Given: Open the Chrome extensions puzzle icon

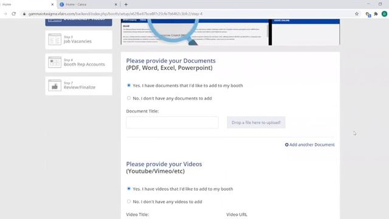Looking at the screenshot, I should coord(376,14).
